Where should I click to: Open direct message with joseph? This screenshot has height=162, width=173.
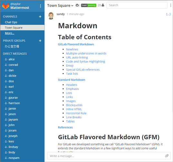(13, 136)
